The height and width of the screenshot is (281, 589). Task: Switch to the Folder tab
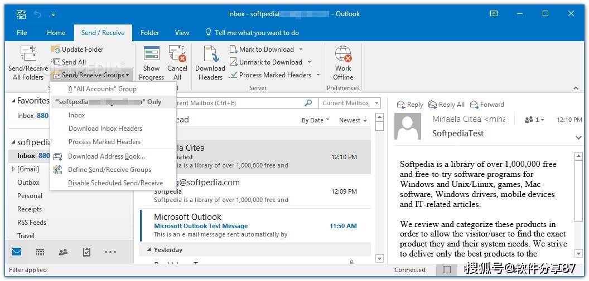150,33
